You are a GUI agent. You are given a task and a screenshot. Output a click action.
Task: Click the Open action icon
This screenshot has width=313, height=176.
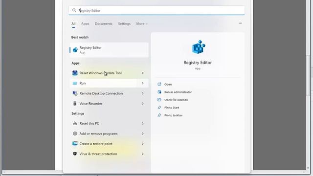(159, 84)
